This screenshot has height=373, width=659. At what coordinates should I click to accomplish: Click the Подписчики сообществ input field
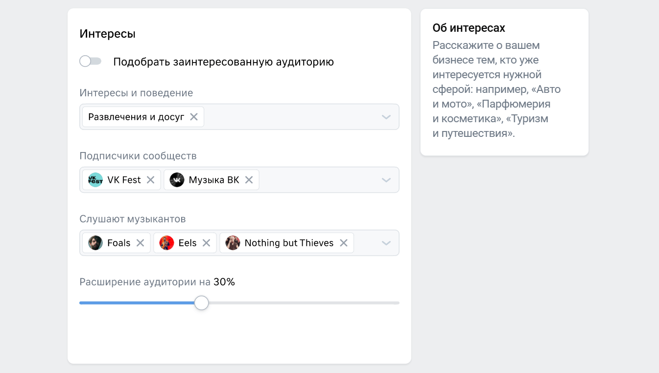click(239, 180)
